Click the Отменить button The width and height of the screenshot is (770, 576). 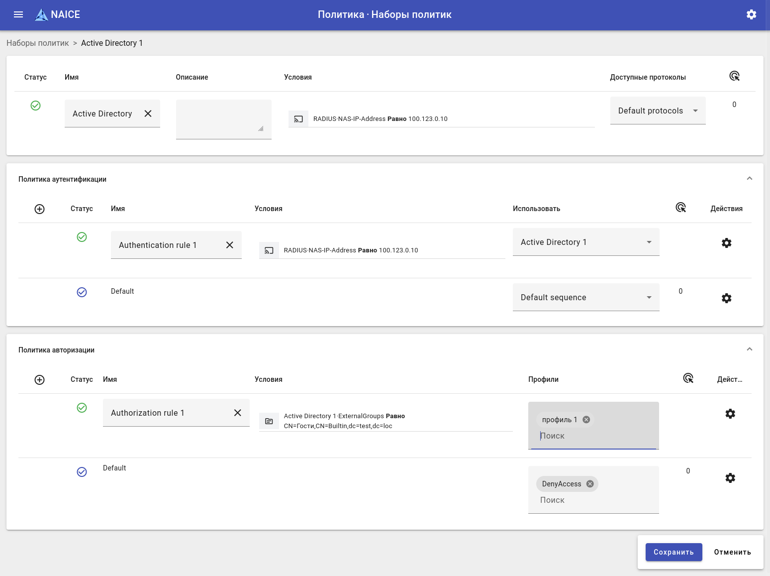732,552
